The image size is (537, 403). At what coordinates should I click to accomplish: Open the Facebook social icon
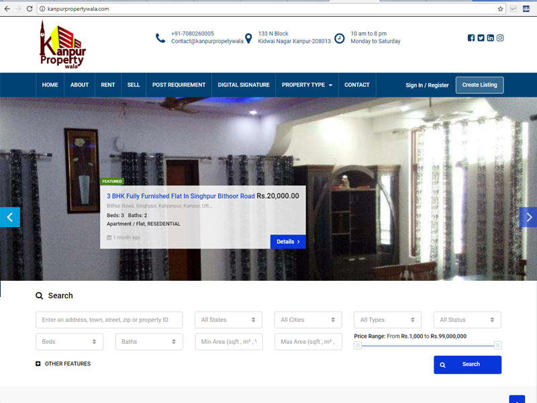[x=471, y=38]
